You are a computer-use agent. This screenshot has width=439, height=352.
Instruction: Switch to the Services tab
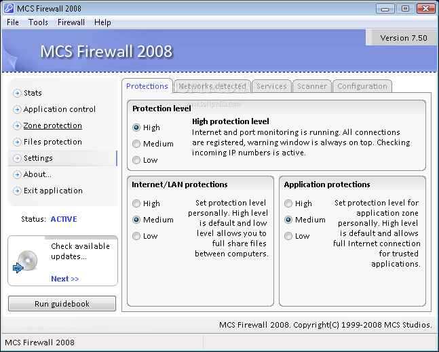(x=271, y=86)
